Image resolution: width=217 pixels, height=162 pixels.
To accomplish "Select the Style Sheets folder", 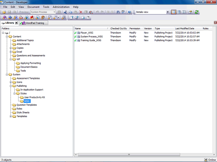I will click(x=23, y=112).
